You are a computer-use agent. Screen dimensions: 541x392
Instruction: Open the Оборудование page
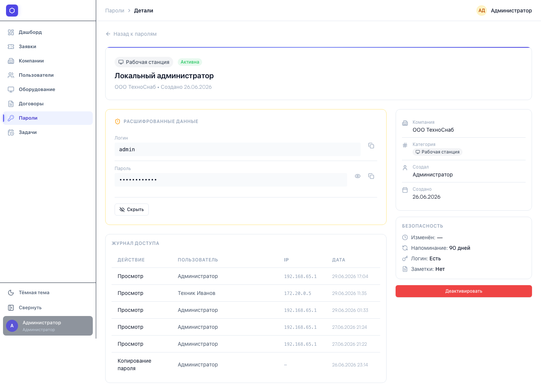(48, 90)
